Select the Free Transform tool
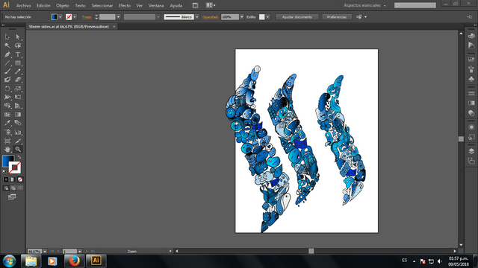478x268 pixels. [x=18, y=98]
